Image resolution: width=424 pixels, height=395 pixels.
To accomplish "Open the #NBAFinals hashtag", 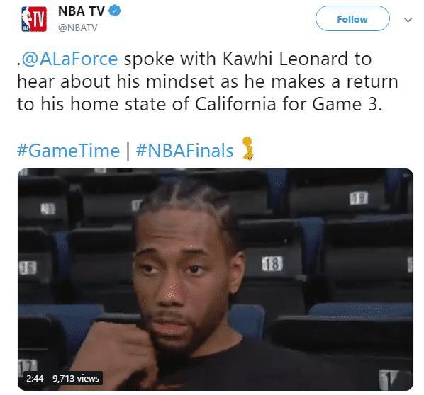I will pyautogui.click(x=184, y=151).
